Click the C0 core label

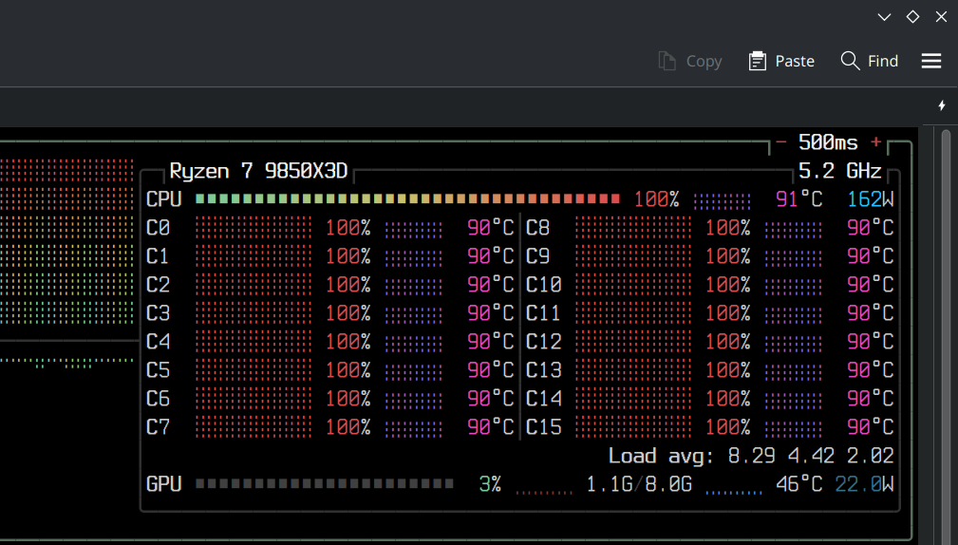158,228
